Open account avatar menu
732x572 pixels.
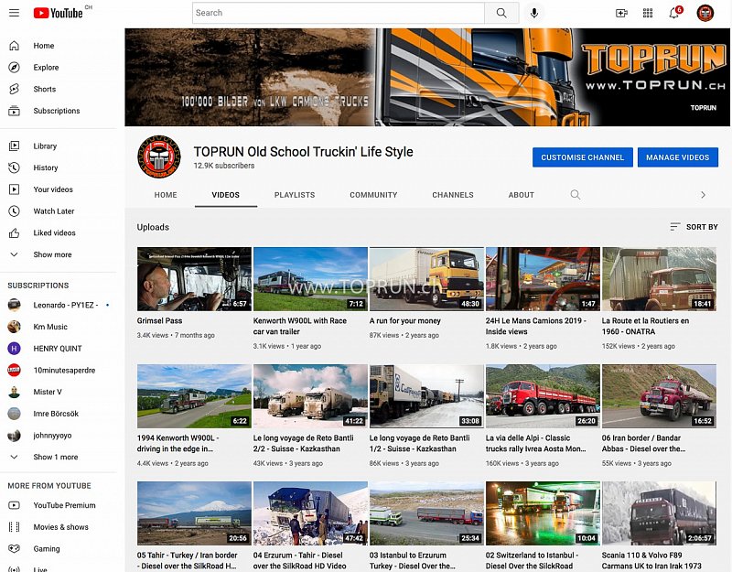pyautogui.click(x=705, y=13)
